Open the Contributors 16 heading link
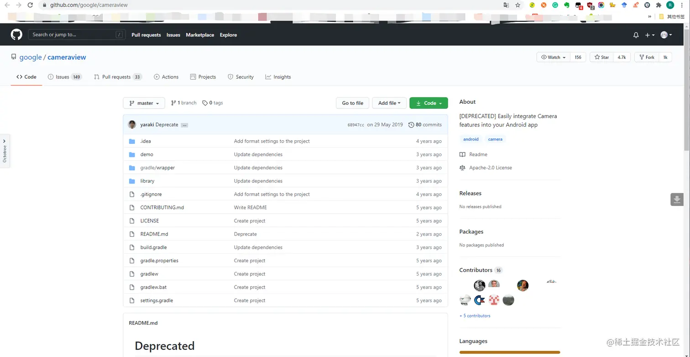Viewport: 690px width, 357px height. click(481, 270)
